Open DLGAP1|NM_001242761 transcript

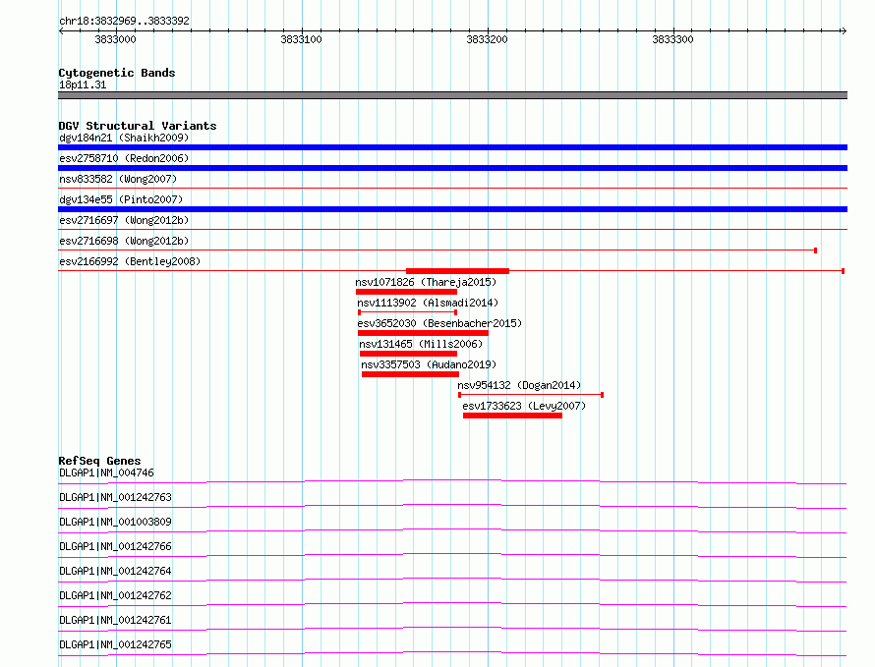point(115,620)
